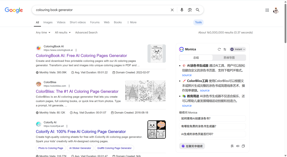
Task: Open Monica panel settings sliders icon
Action: coord(225,49)
